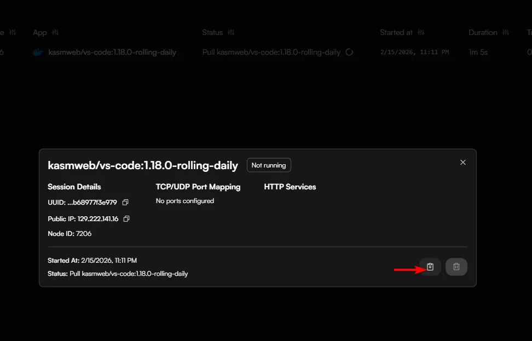
Task: Click the loading spinner beside the Pull status
Action: click(349, 52)
